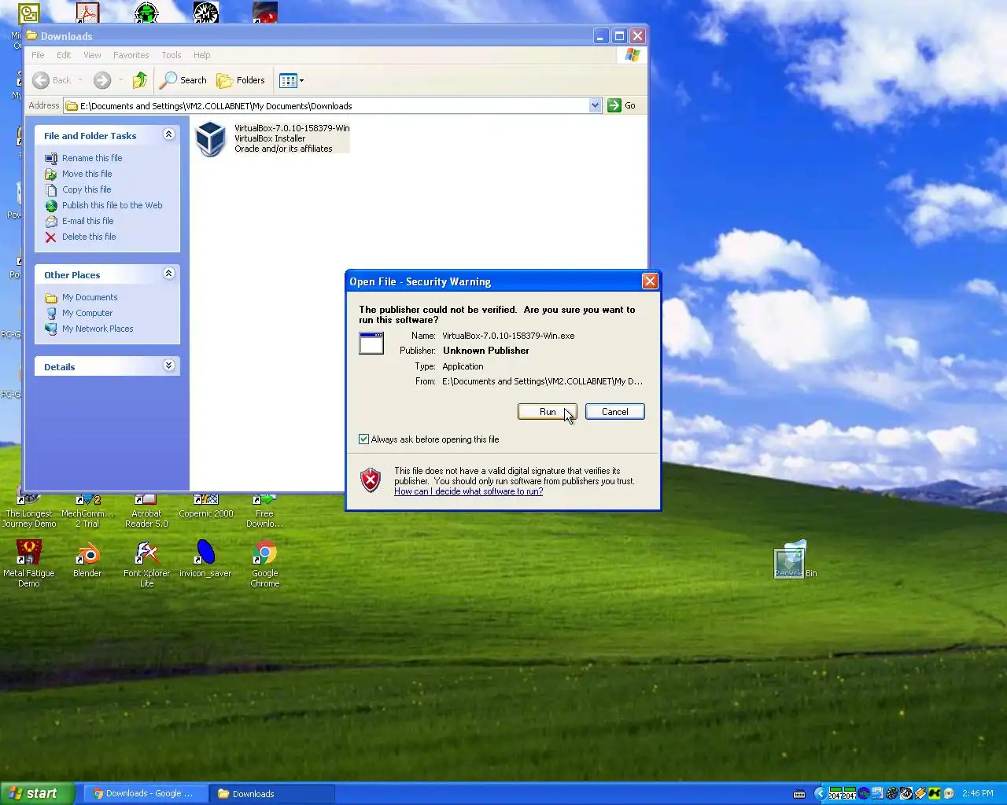Select the Copernic 2000 desktop icon
This screenshot has width=1007, height=805.
click(x=206, y=507)
